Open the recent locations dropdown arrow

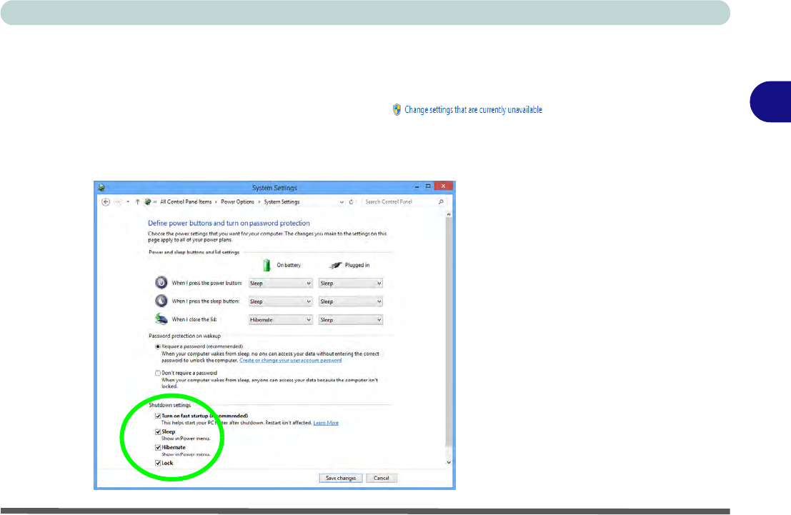pos(128,201)
